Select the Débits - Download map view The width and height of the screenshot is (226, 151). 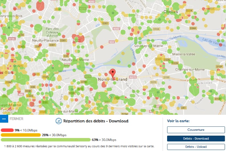point(196,138)
